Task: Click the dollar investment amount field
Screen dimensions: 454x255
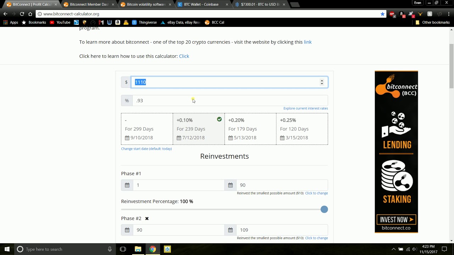Action: (x=229, y=82)
